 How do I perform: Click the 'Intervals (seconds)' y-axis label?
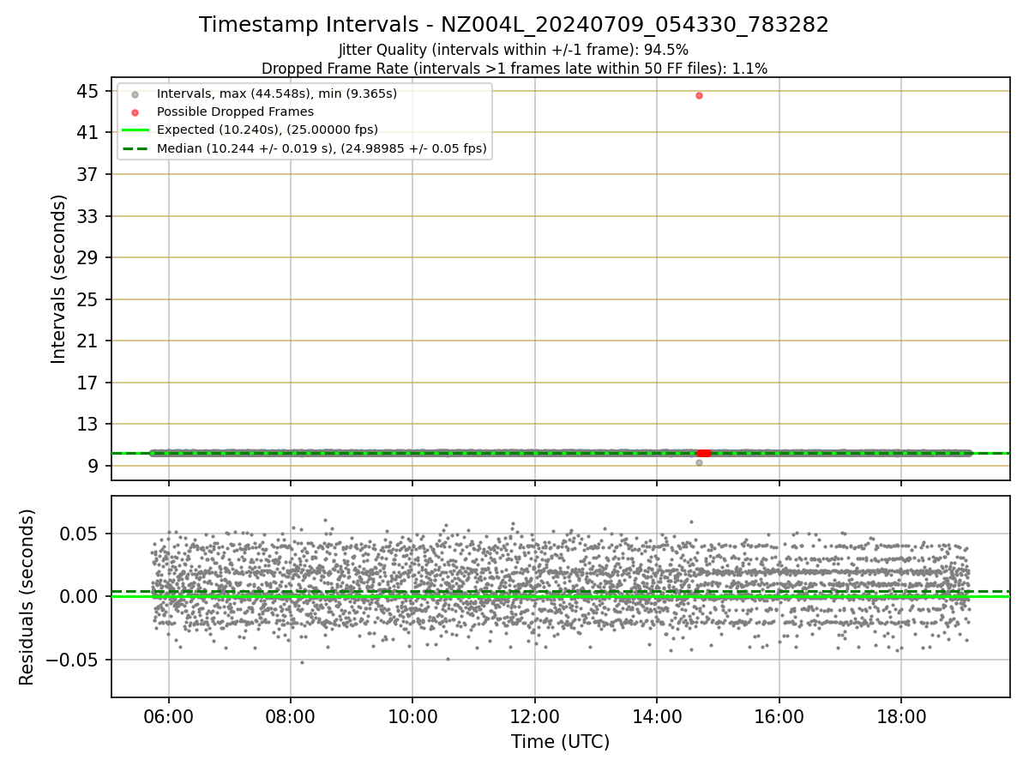[x=58, y=279]
